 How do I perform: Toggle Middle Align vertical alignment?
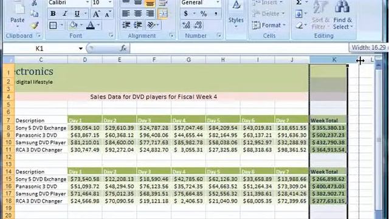pos(138,2)
